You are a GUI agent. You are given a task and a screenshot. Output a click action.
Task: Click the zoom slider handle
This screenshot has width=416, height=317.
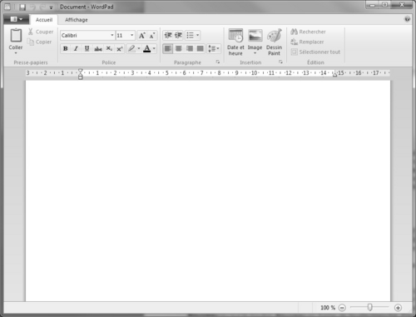pos(369,307)
